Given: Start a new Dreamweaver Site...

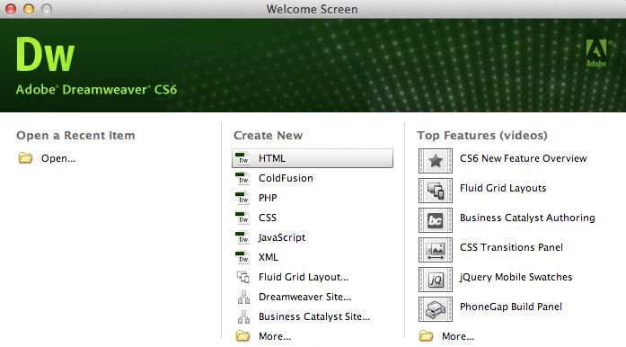Looking at the screenshot, I should click(305, 297).
